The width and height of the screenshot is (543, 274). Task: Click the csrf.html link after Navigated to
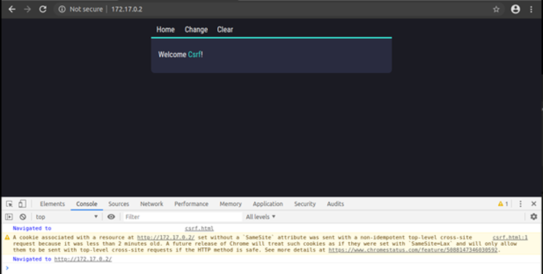(199, 228)
